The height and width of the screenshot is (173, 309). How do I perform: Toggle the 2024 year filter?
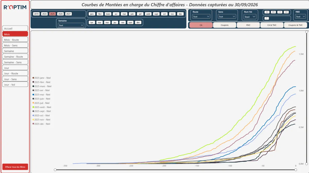(44, 14)
